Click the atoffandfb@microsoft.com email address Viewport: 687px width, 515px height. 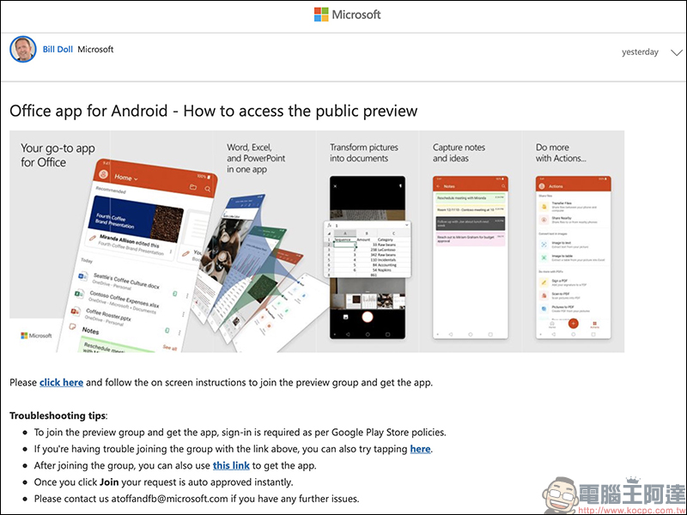(169, 499)
